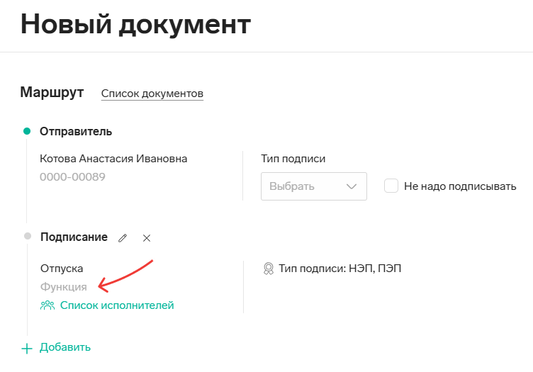Remove the Подписание step with the X icon

(x=147, y=238)
